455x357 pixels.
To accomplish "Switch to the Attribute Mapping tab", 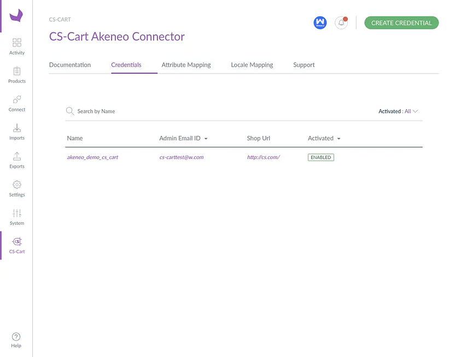I will pyautogui.click(x=185, y=64).
